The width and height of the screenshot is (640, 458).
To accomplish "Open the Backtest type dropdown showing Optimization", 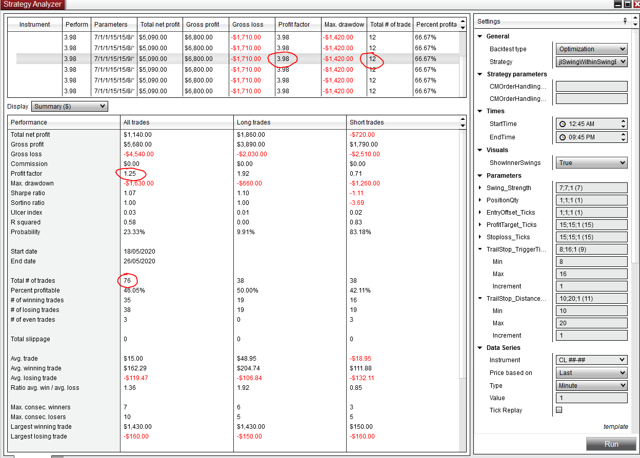I will point(591,49).
